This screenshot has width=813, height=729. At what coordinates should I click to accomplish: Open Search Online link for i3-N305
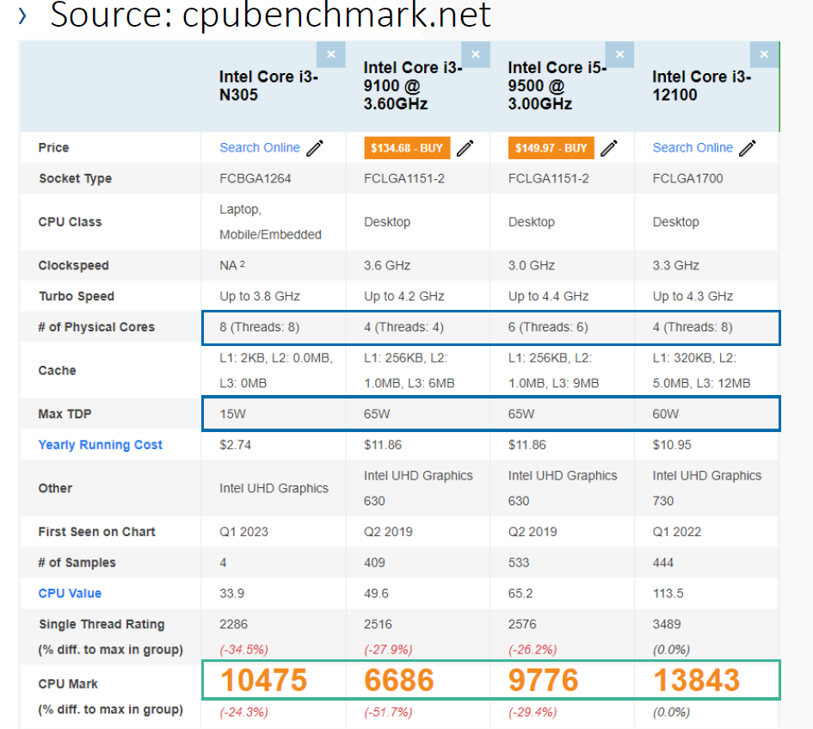pyautogui.click(x=260, y=148)
